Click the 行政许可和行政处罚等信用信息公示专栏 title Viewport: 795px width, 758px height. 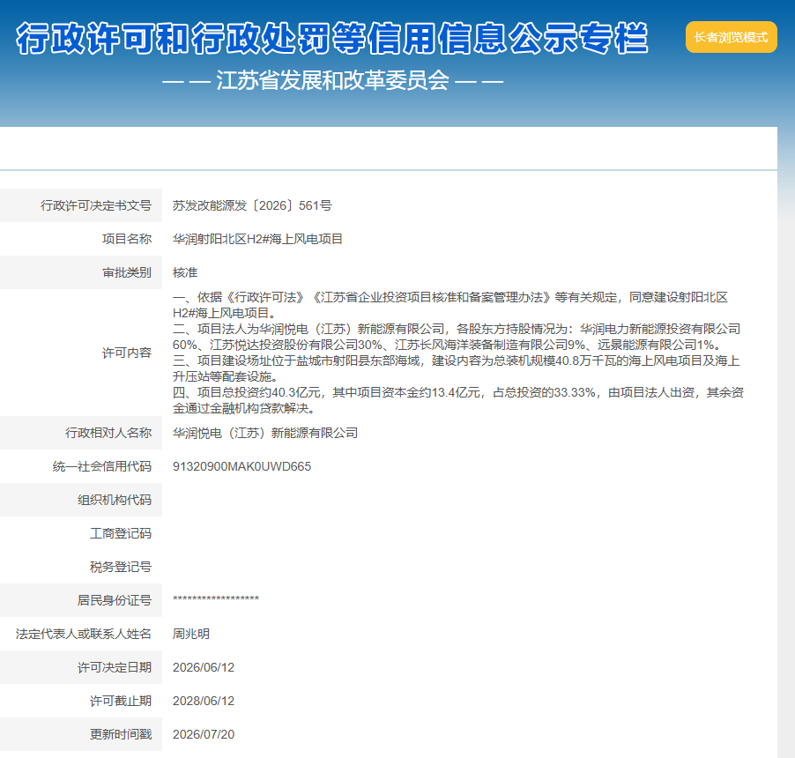[332, 39]
